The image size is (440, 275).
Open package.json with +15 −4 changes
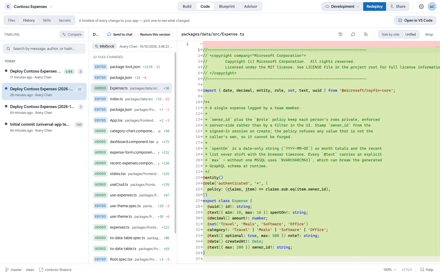pyautogui.click(x=131, y=78)
